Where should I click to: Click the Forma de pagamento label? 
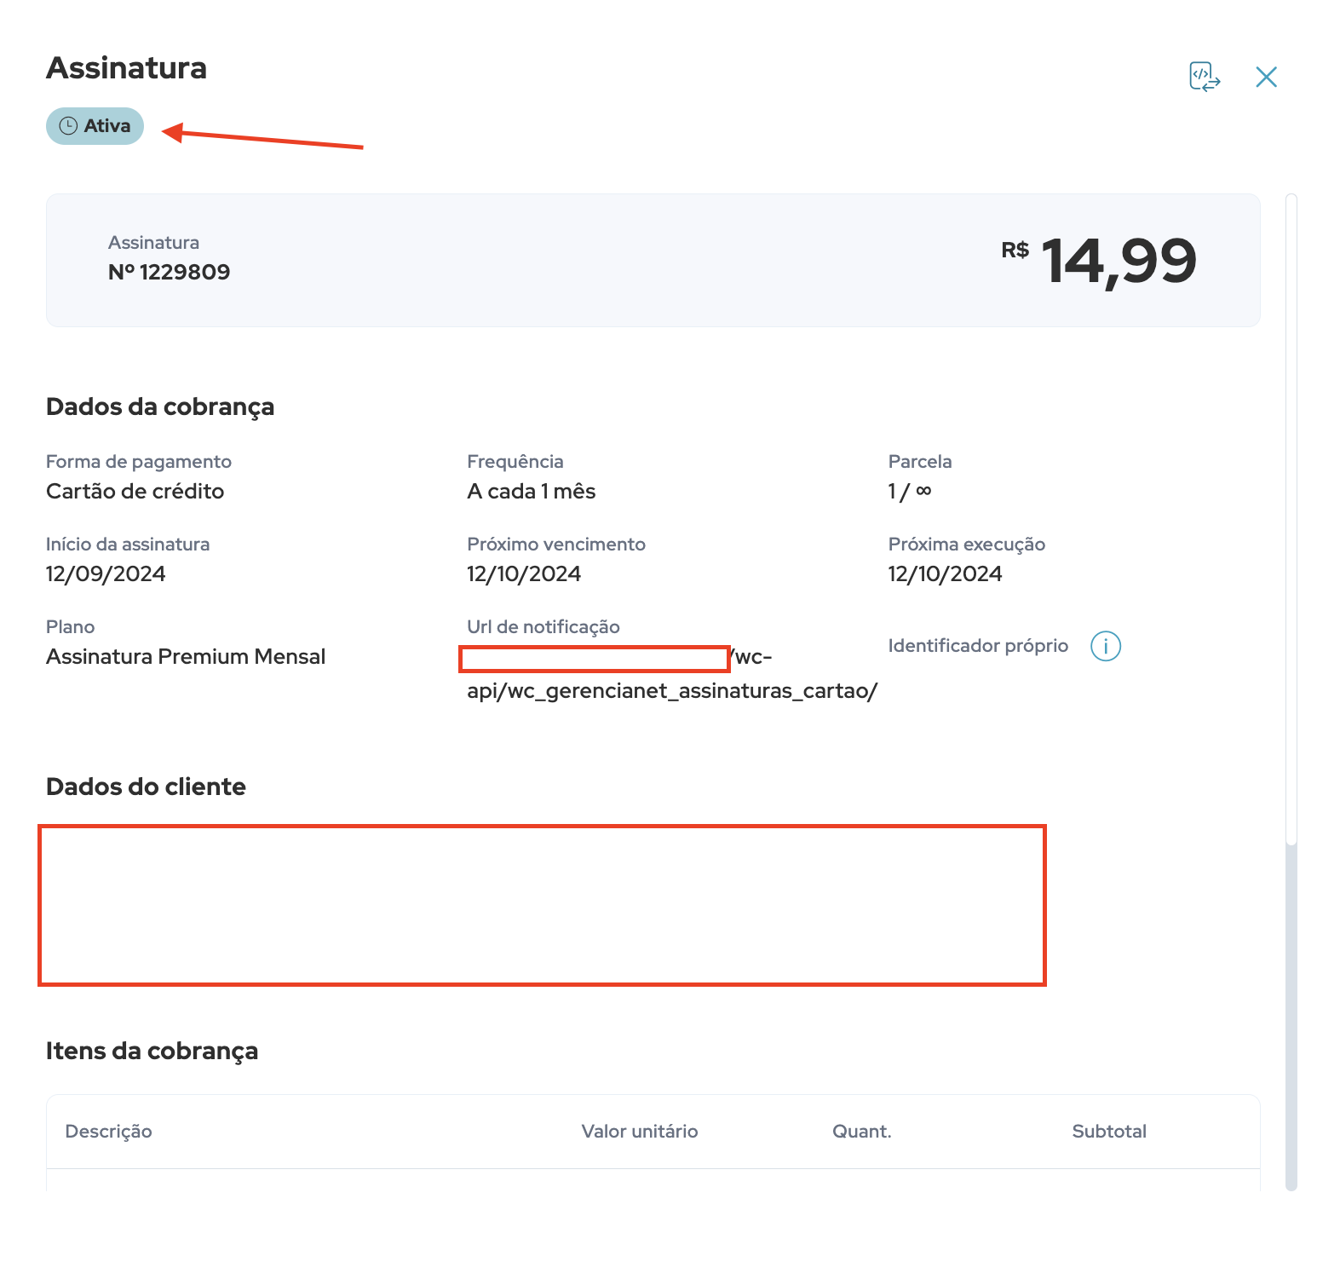(x=139, y=462)
